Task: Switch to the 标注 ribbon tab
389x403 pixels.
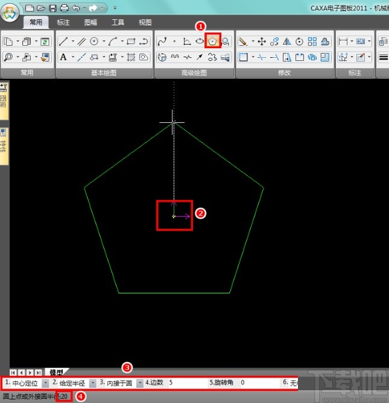Action: pos(63,22)
